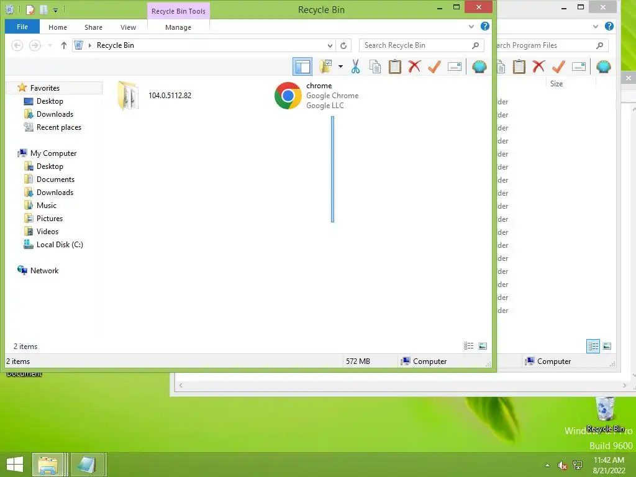Screen dimensions: 636x477
Task: Select the chrome Google Chrome file
Action: click(316, 95)
